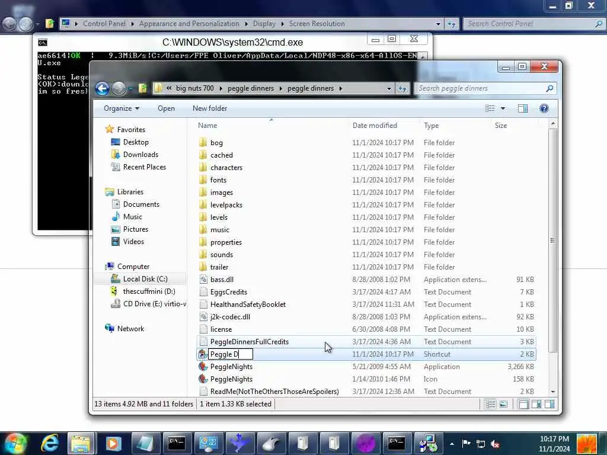Select the sounds folder
This screenshot has height=455, width=607.
(x=222, y=255)
